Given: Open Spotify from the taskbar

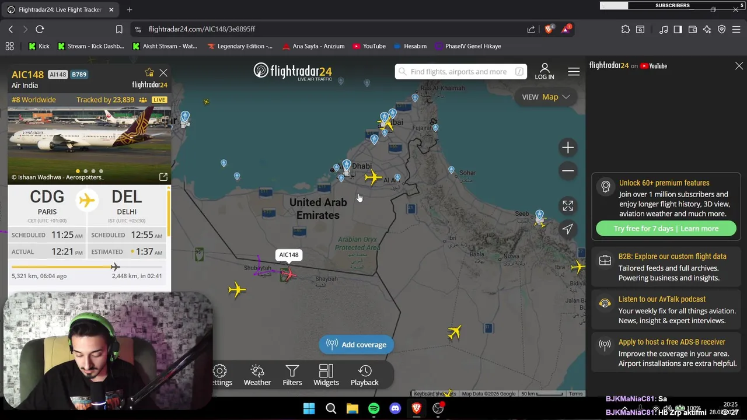Looking at the screenshot, I should [x=373, y=409].
